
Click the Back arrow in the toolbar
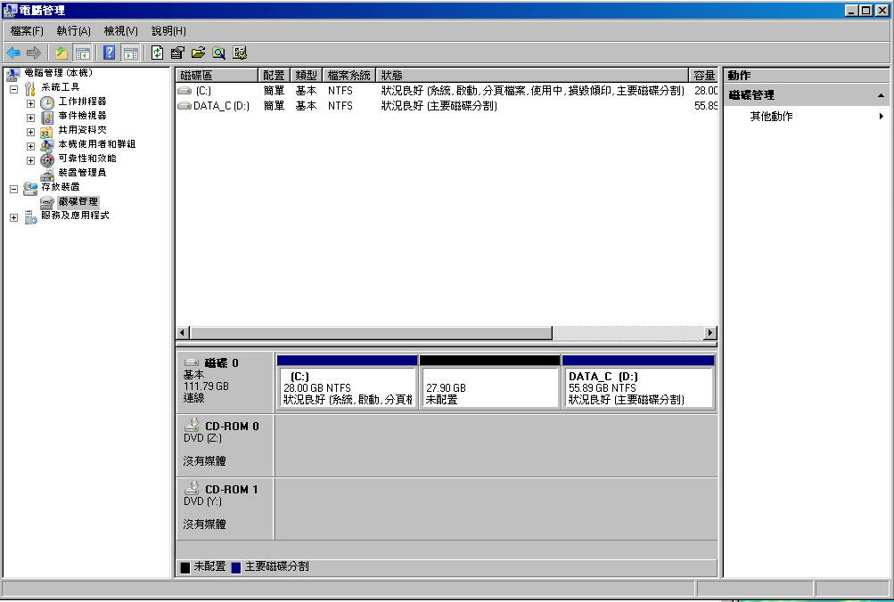tap(13, 53)
